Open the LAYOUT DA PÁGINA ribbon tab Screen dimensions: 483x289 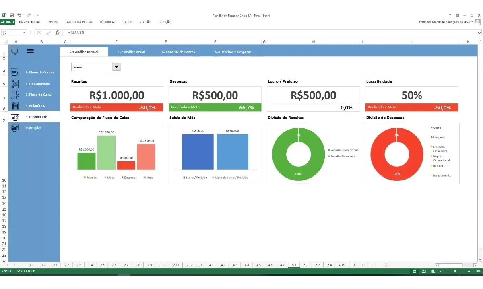pos(79,22)
